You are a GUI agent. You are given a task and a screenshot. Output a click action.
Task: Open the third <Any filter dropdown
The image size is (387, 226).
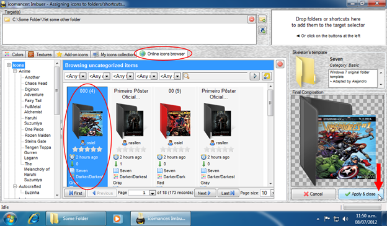[130, 76]
